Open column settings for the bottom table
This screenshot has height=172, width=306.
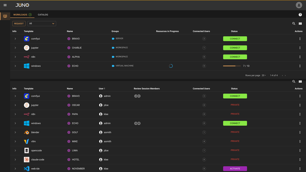tap(300, 81)
